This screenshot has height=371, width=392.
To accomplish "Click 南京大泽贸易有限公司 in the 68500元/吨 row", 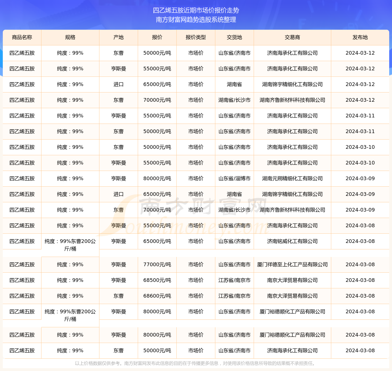I will pyautogui.click(x=293, y=280).
